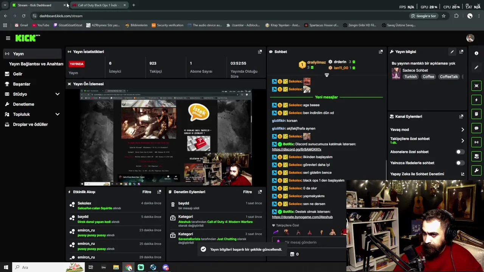Click the Turkish tag chip
This screenshot has height=272, width=484.
pyautogui.click(x=410, y=77)
